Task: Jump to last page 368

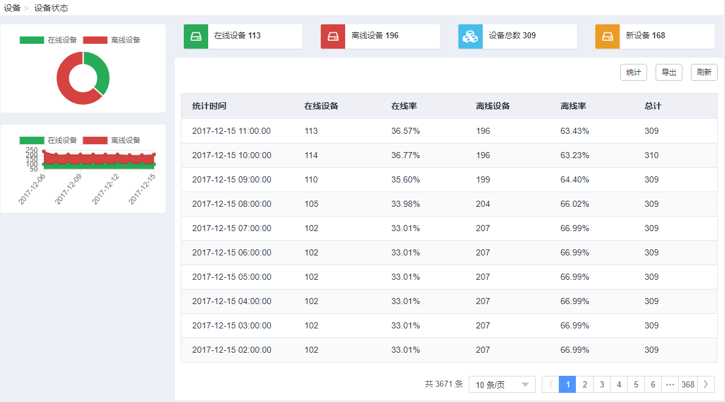Action: tap(688, 384)
